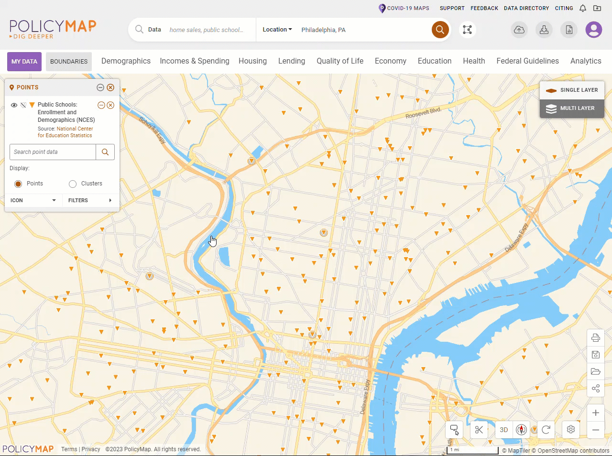This screenshot has height=456, width=612.
Task: Click the COVID-19 Maps pin icon
Action: (382, 8)
